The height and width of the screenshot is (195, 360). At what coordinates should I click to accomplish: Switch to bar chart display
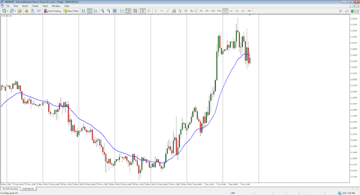pos(83,11)
